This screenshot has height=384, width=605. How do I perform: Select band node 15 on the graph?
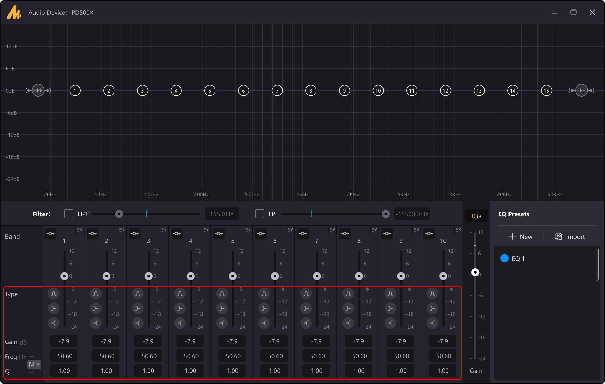point(547,91)
